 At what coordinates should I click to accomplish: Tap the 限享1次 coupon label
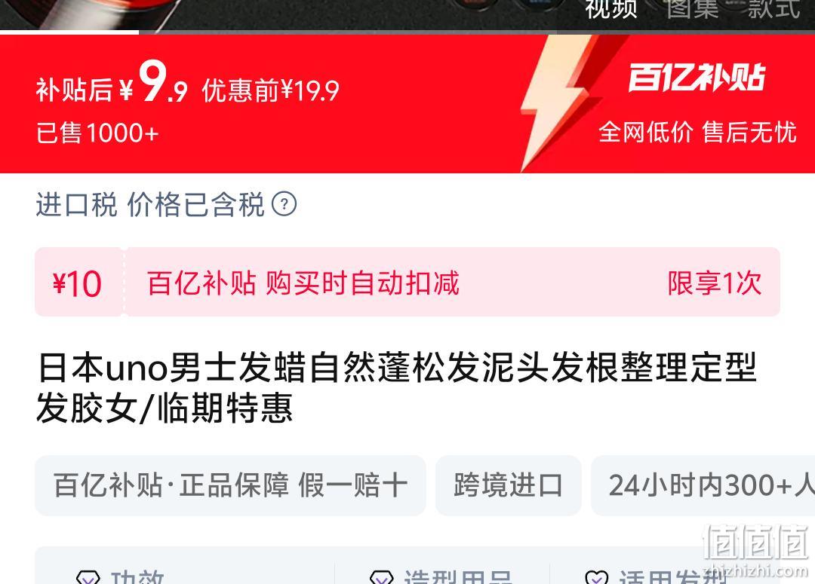pos(714,283)
